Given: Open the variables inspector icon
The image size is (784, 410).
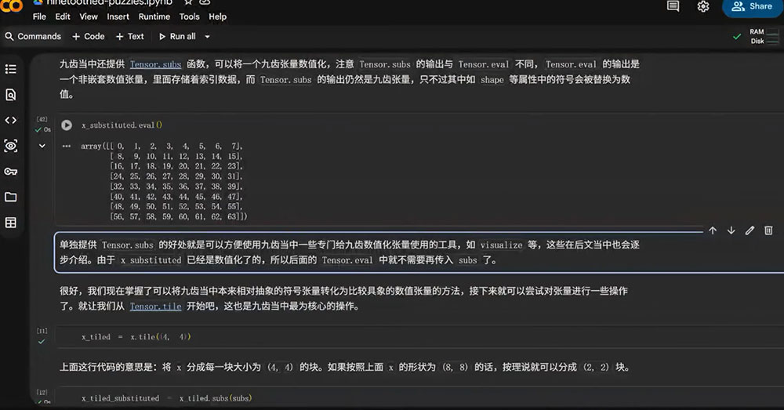Looking at the screenshot, I should (x=10, y=146).
